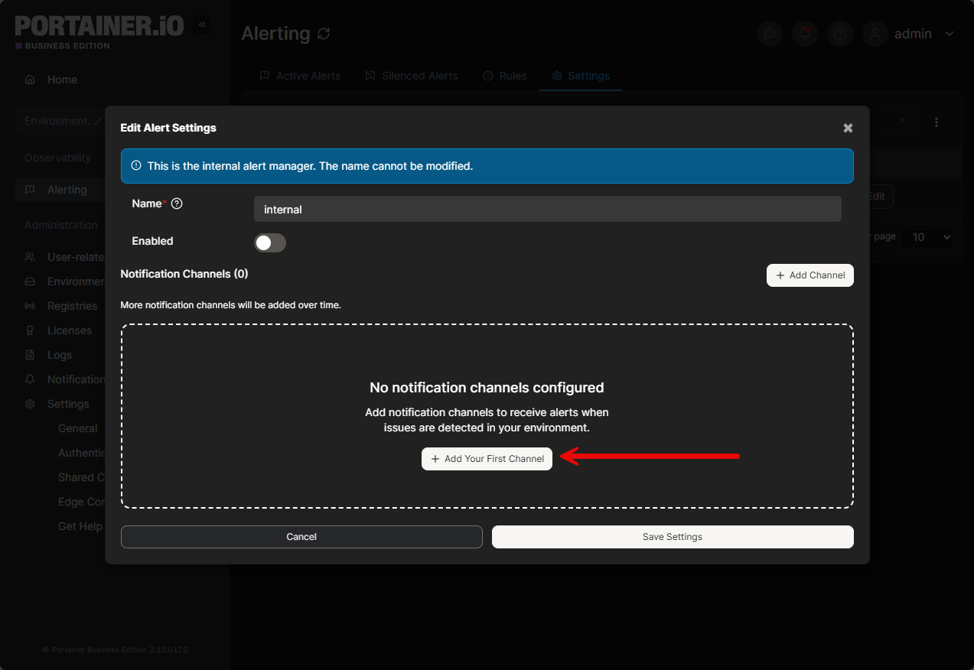Screen dimensions: 974x670
Task: Switch to the Active Alerts tab
Action: point(300,76)
